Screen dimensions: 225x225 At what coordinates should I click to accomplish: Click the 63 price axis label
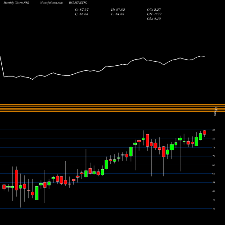tap(214, 174)
